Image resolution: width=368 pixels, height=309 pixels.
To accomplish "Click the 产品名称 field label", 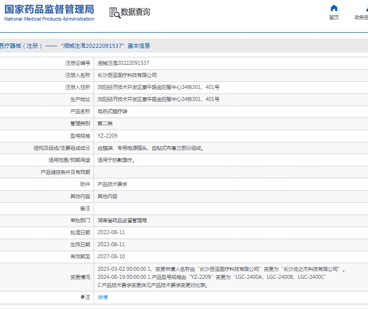I will (80, 112).
